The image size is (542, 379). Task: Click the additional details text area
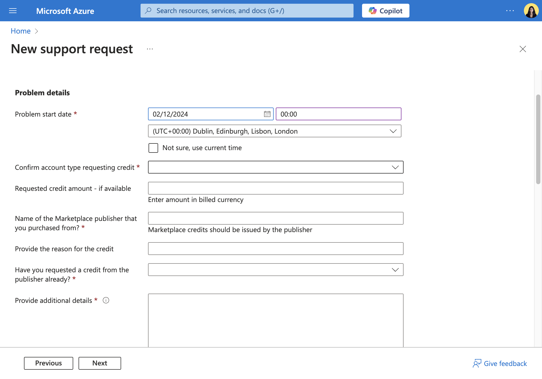[x=276, y=320]
